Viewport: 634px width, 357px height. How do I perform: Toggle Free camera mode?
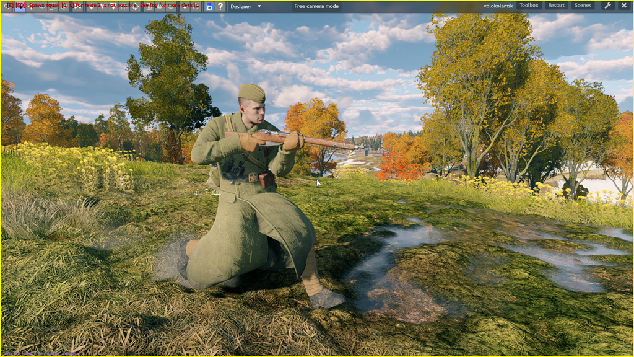pos(317,6)
